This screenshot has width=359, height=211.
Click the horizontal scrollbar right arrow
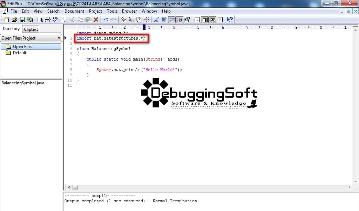349,187
